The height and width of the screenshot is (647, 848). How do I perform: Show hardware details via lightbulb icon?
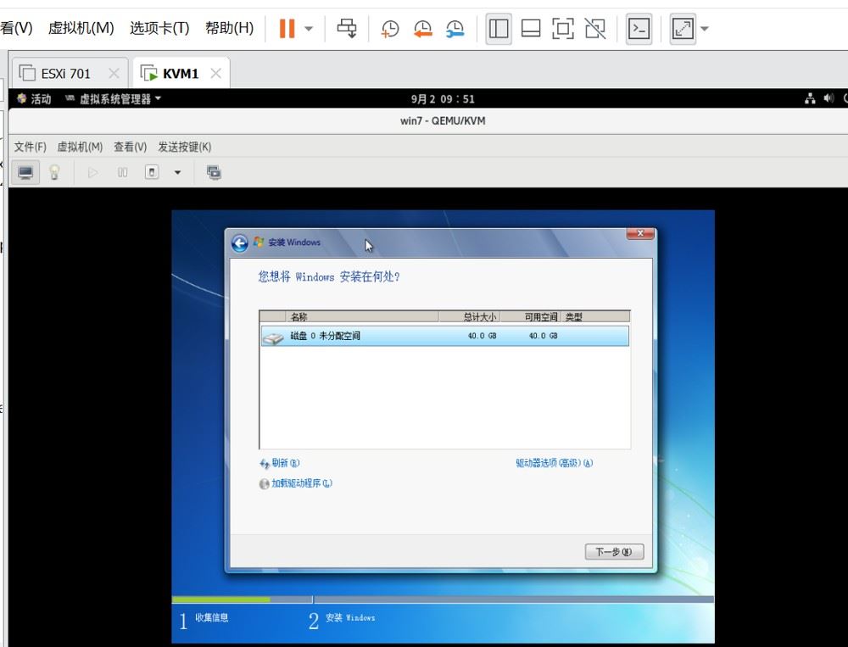[x=54, y=173]
